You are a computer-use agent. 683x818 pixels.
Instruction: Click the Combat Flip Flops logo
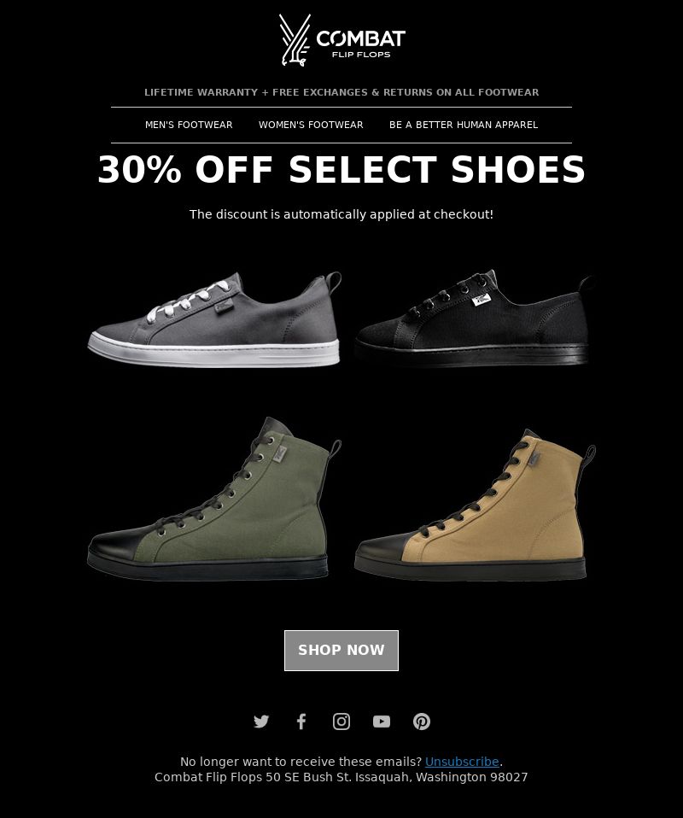point(341,40)
